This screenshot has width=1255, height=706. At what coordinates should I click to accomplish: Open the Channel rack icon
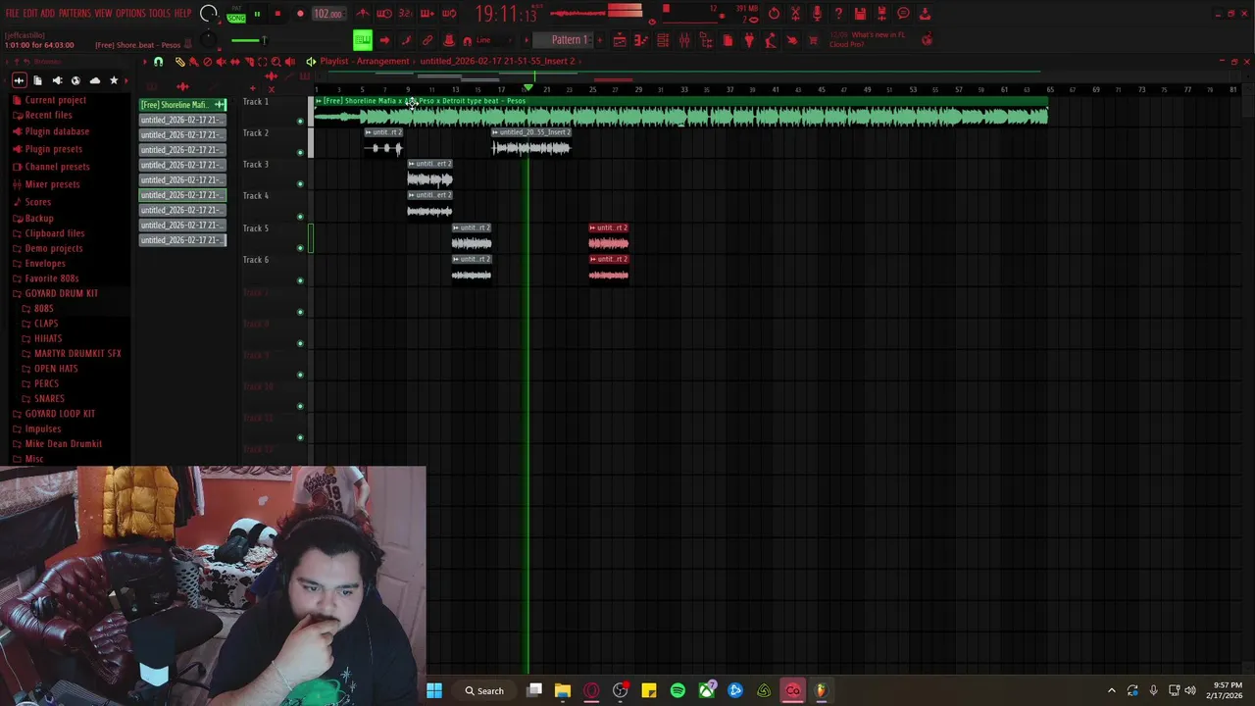pos(663,40)
